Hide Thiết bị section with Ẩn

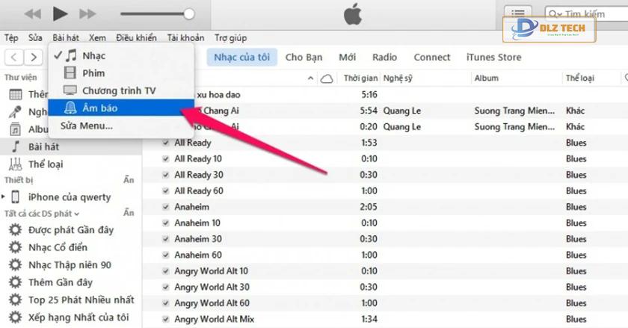click(x=129, y=180)
